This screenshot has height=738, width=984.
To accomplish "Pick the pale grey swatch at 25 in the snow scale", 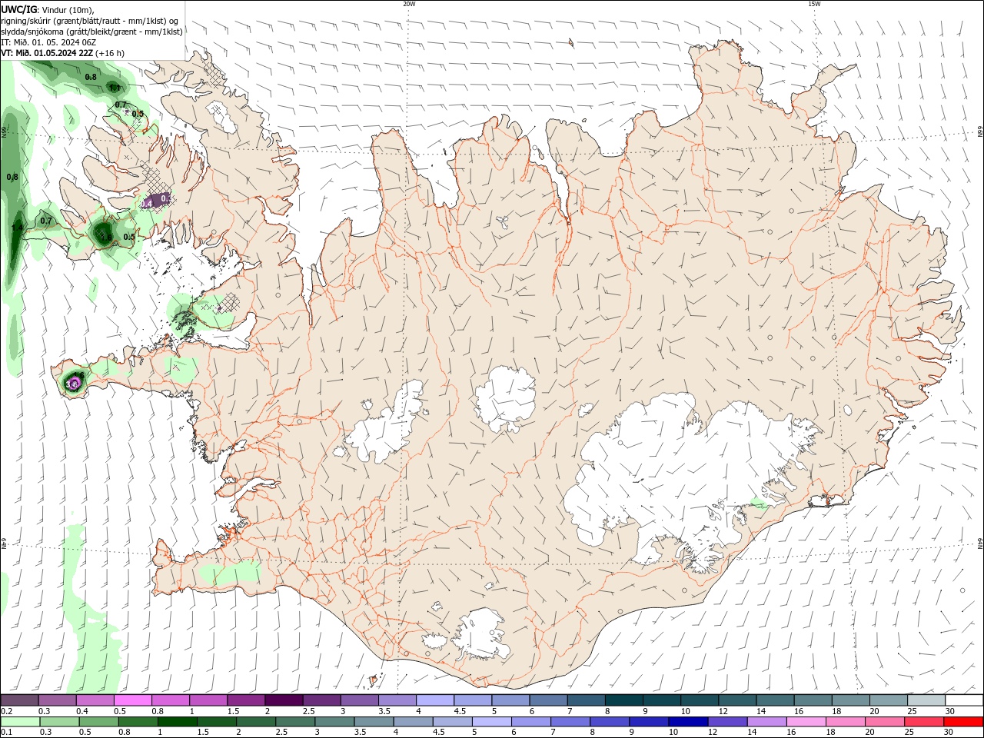I will pyautogui.click(x=926, y=700).
